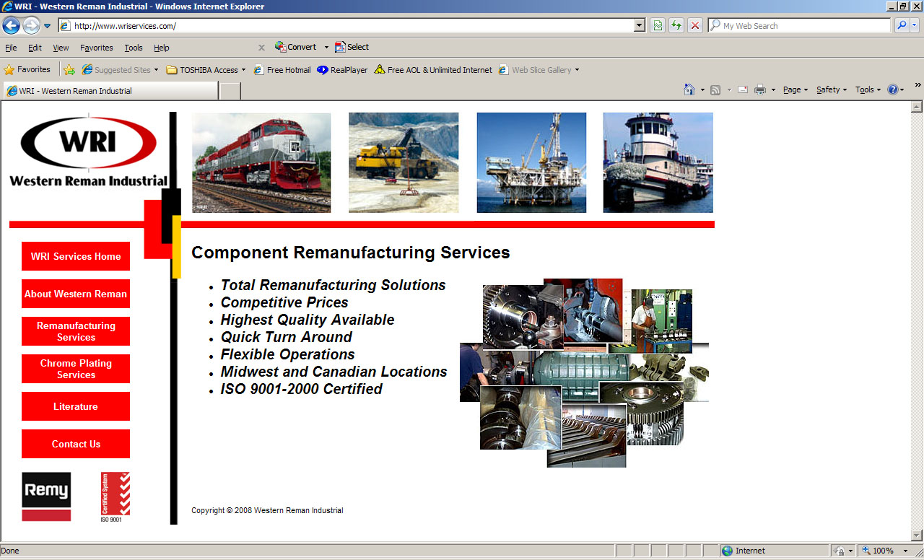Open the Contact Us page button
This screenshot has height=560, width=924.
click(76, 444)
